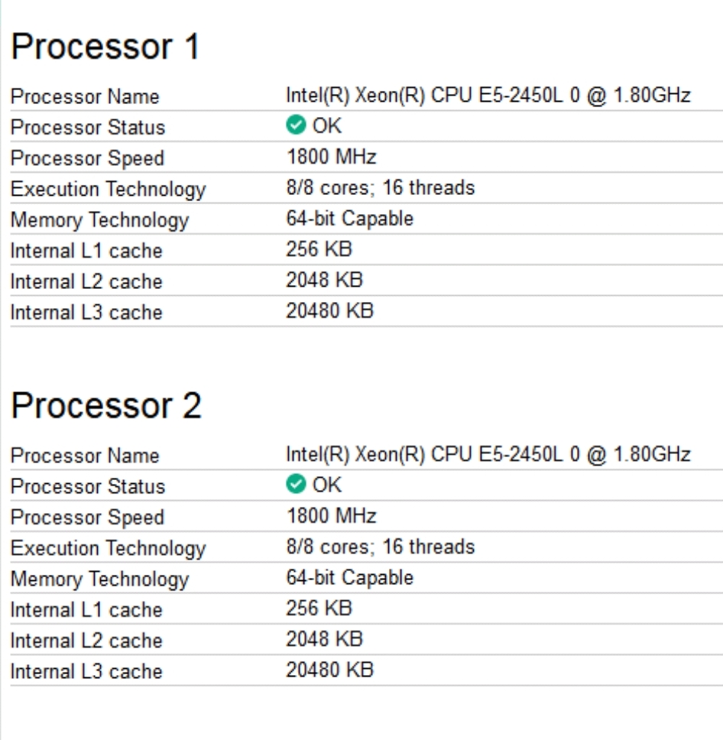The height and width of the screenshot is (740, 723).
Task: Click Processor 2 Execution Technology cores value
Action: [x=381, y=547]
